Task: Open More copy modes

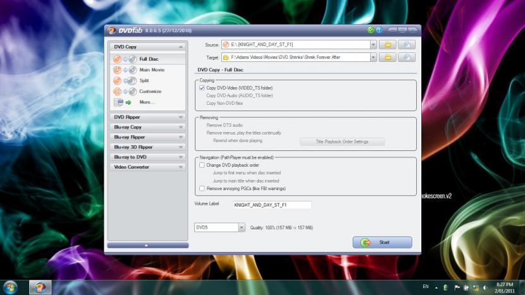Action: point(147,102)
